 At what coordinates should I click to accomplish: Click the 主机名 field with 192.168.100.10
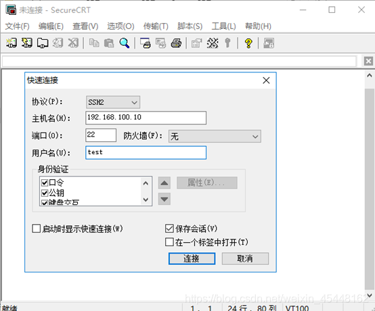pos(146,118)
